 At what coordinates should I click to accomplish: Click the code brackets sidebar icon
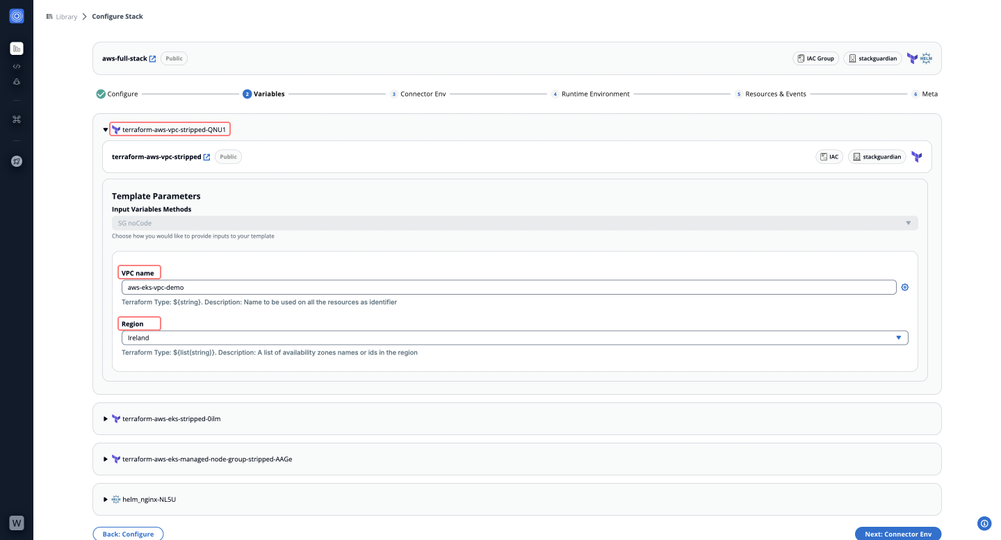click(x=17, y=66)
